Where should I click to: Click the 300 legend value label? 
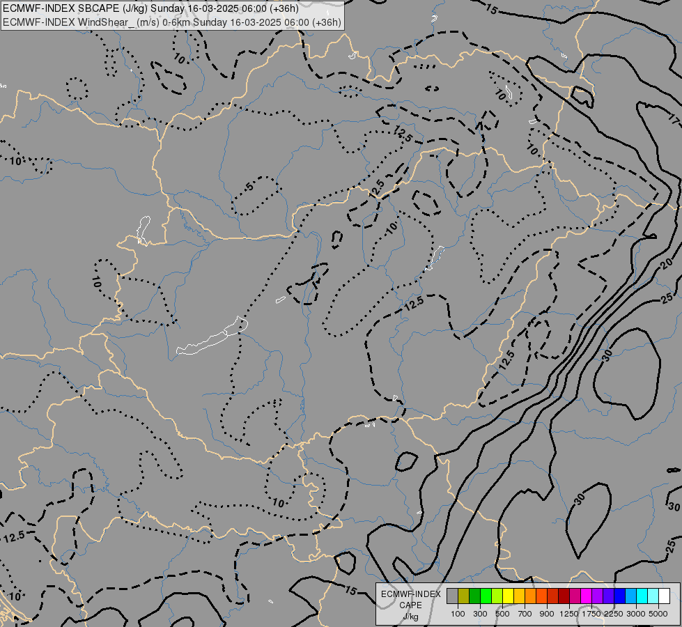pos(480,614)
